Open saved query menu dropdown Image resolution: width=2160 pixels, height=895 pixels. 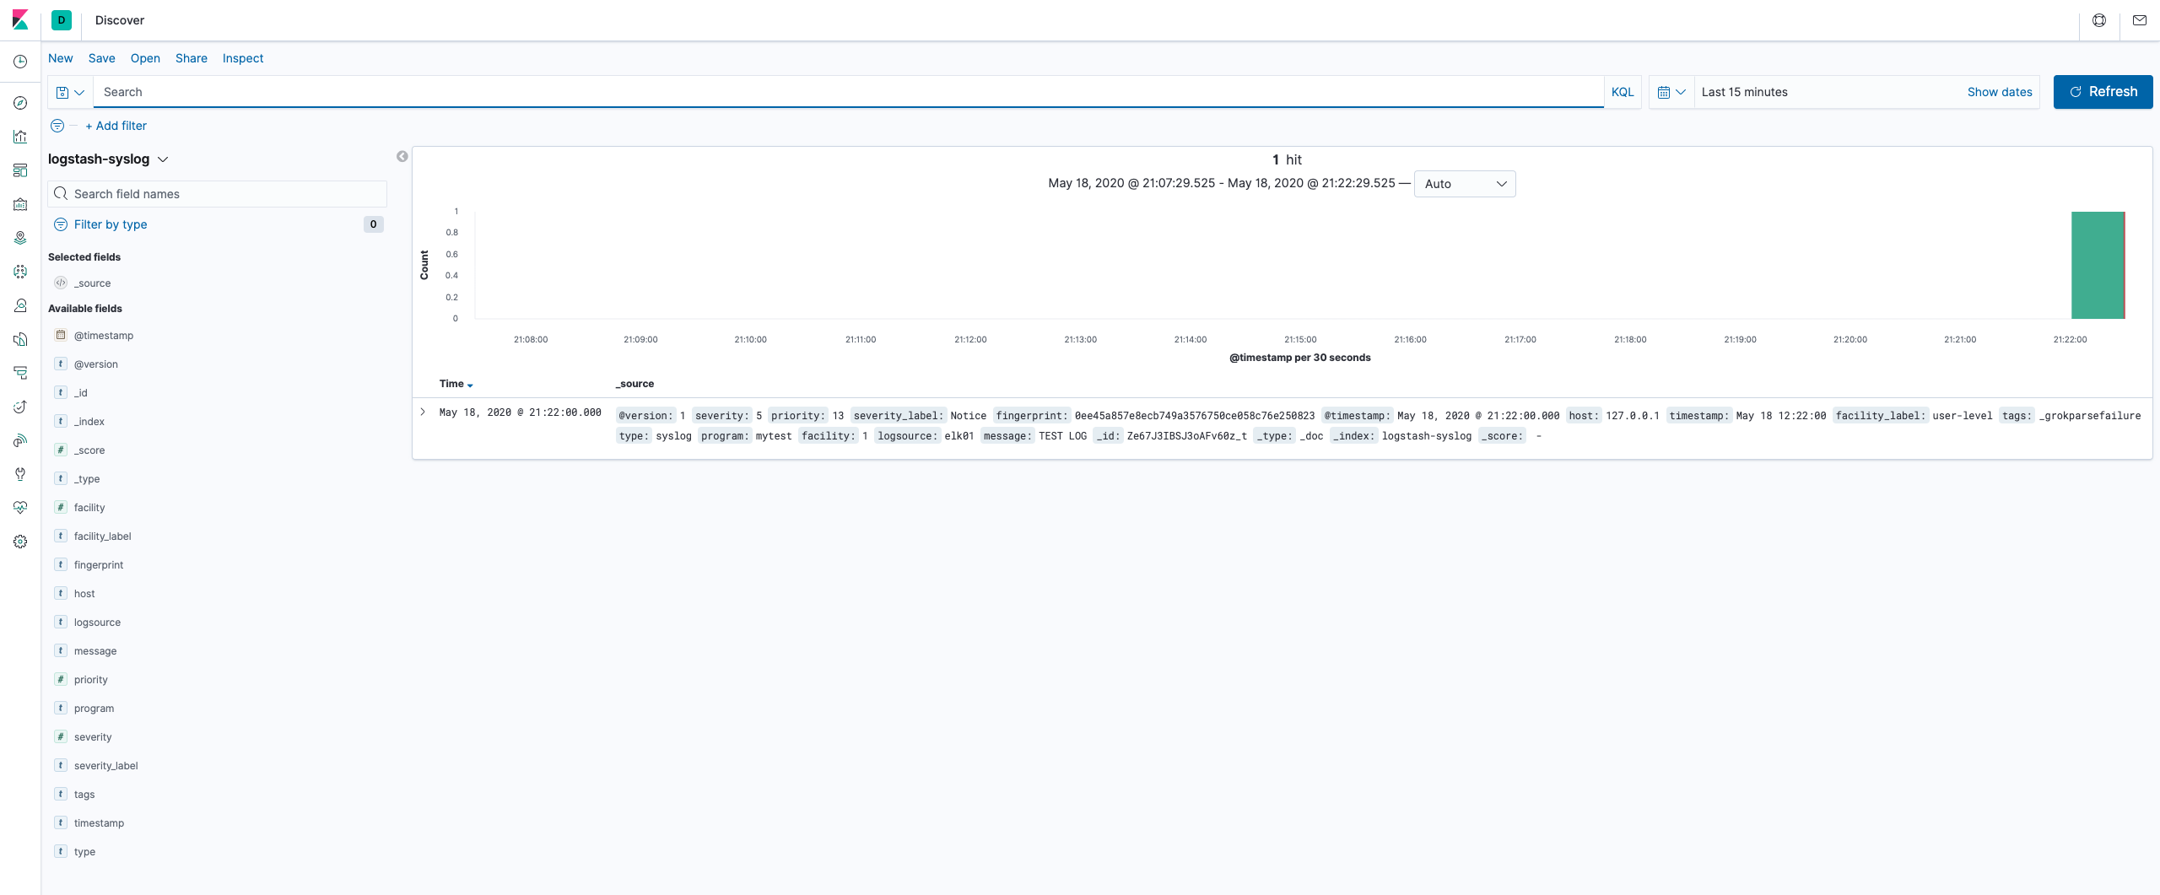pyautogui.click(x=70, y=92)
